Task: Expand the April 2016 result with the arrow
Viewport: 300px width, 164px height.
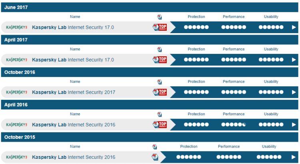Action: point(294,124)
